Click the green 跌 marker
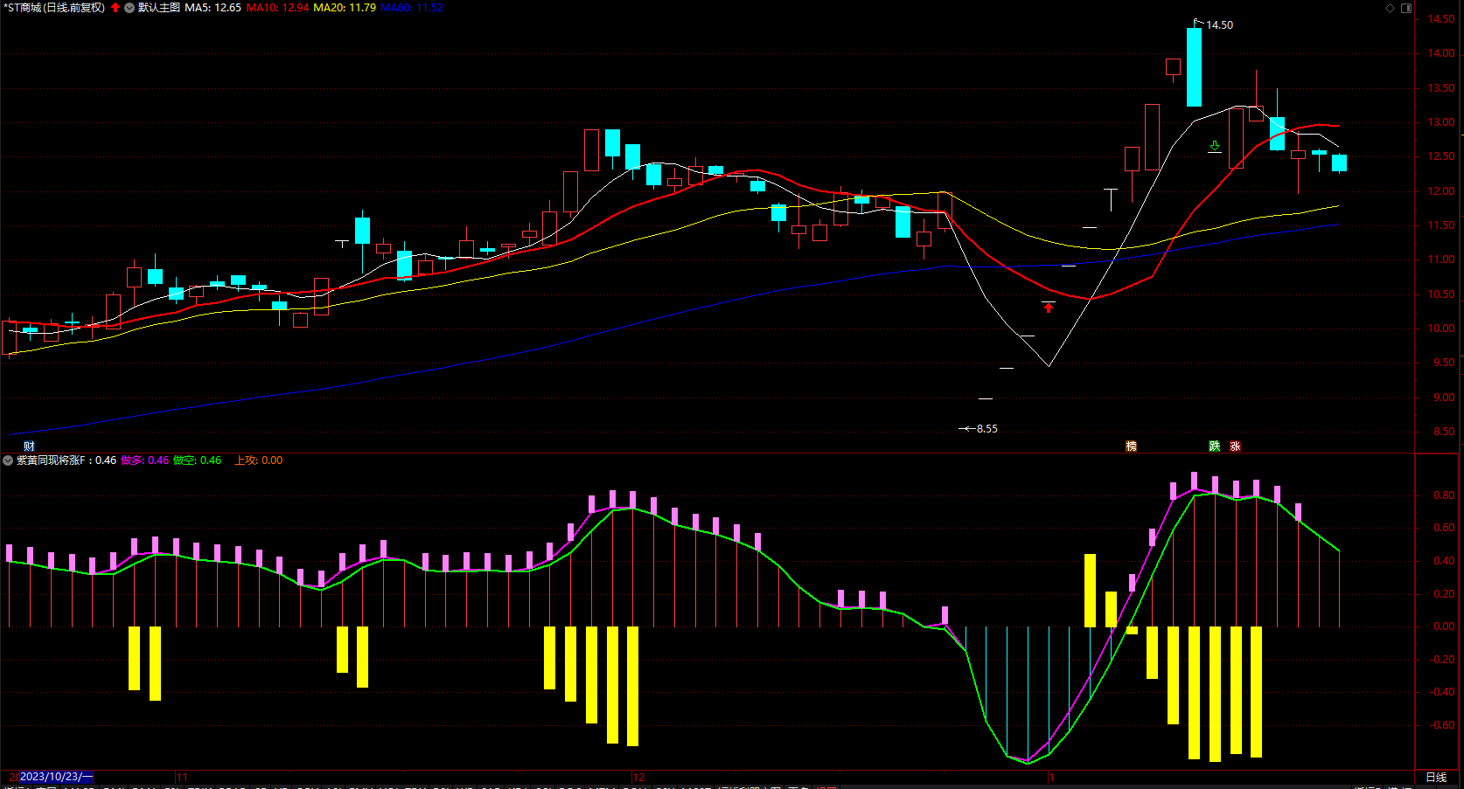This screenshot has height=789, width=1464. [1215, 446]
